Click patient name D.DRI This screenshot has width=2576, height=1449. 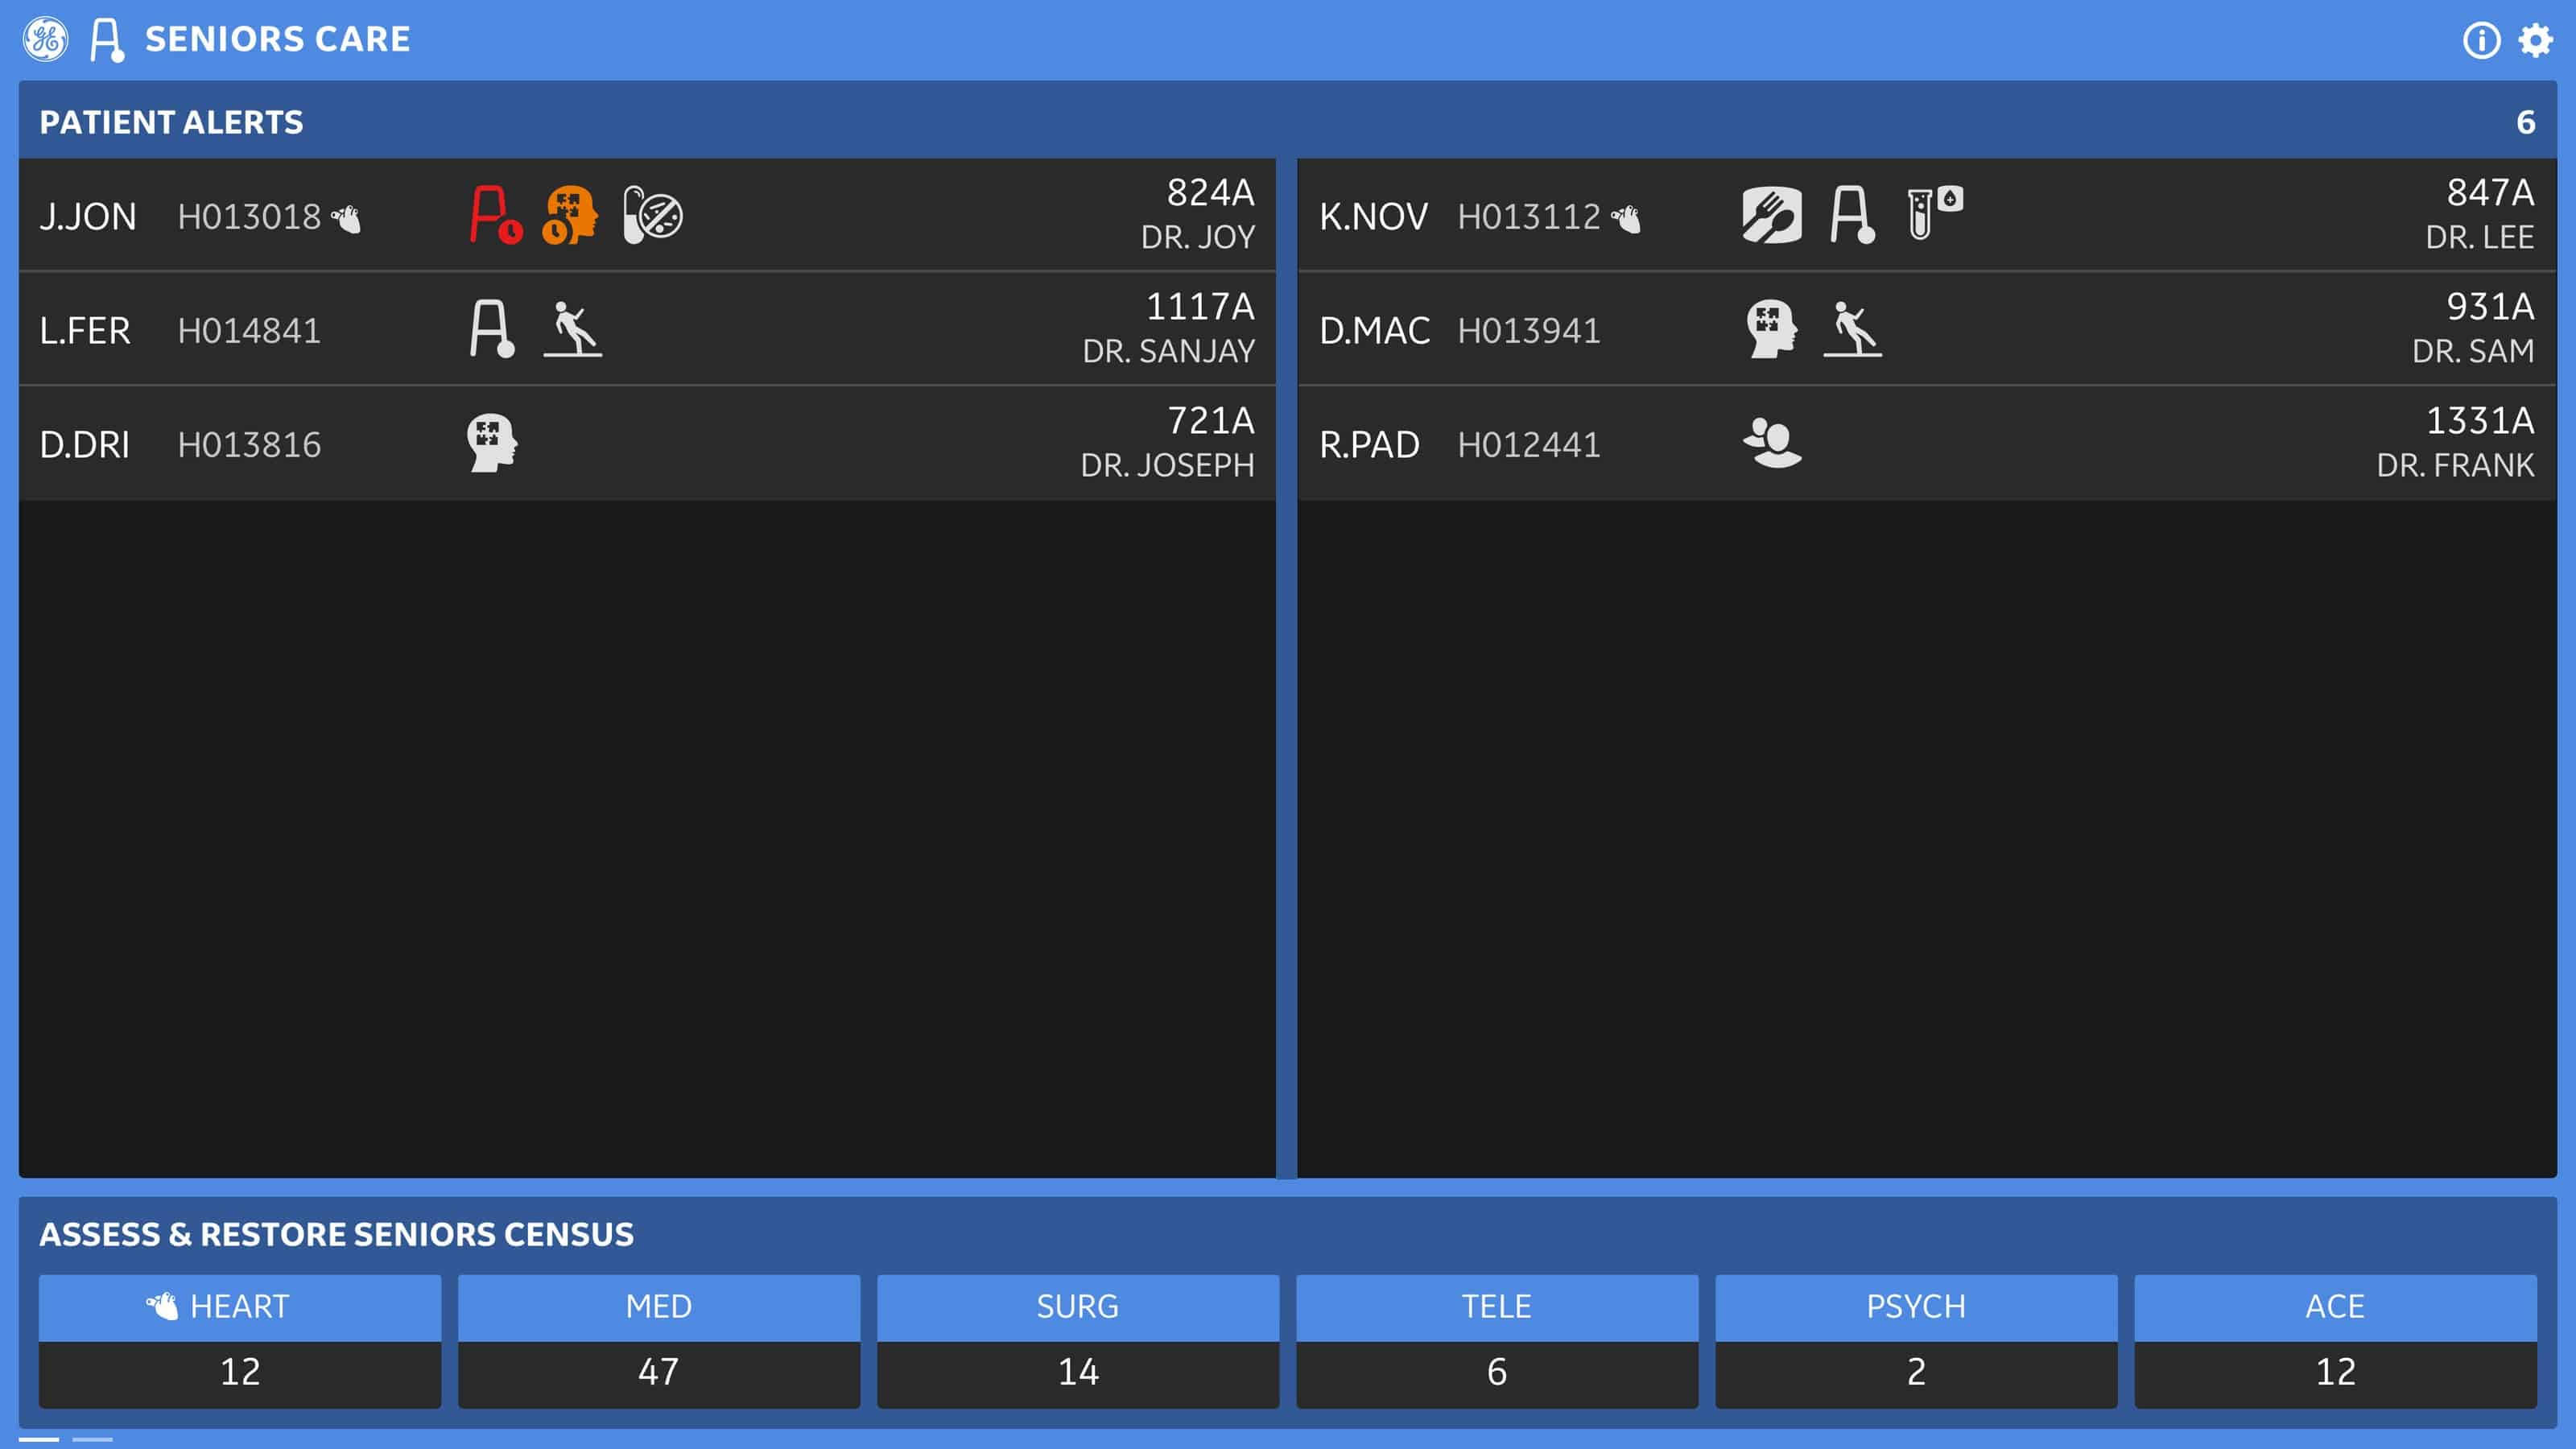pos(85,445)
